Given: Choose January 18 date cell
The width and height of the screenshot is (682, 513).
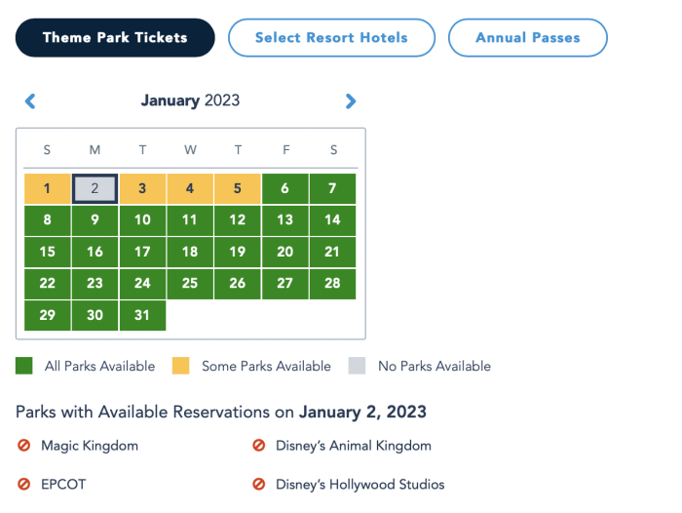Looking at the screenshot, I should point(190,252).
